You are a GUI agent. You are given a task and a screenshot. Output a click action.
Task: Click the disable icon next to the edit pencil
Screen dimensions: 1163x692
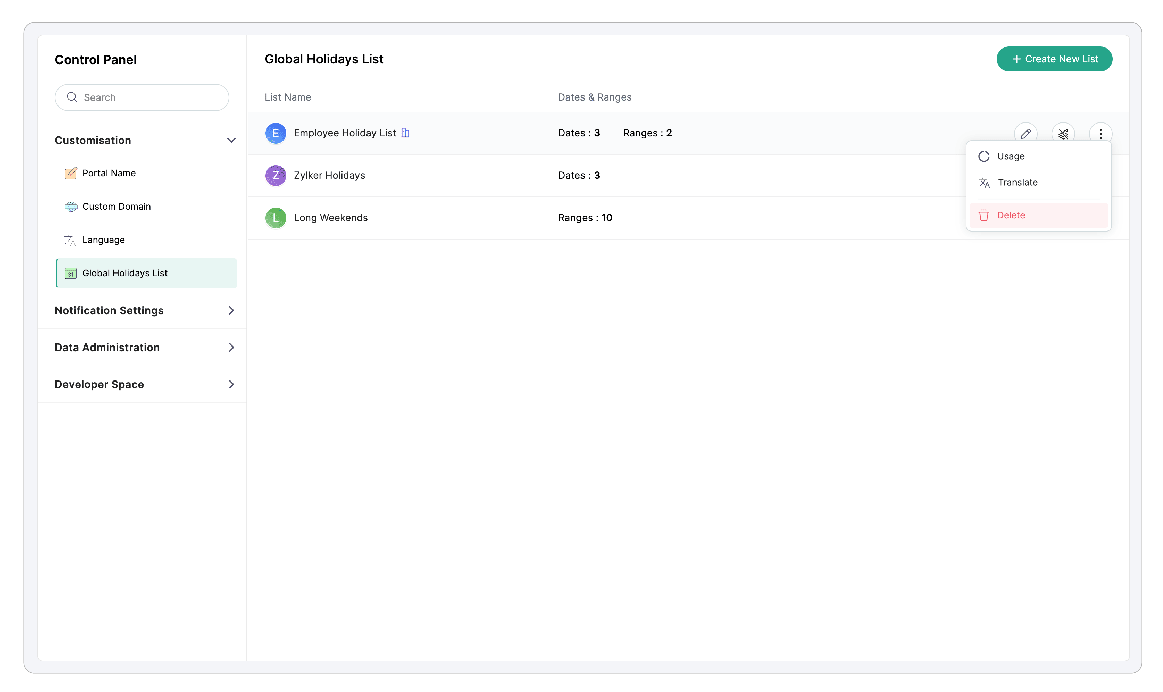pyautogui.click(x=1063, y=134)
